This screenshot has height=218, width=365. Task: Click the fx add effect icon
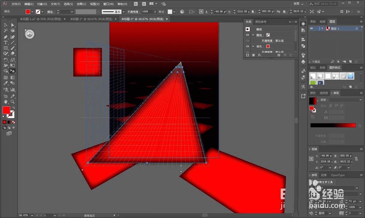pos(259,55)
